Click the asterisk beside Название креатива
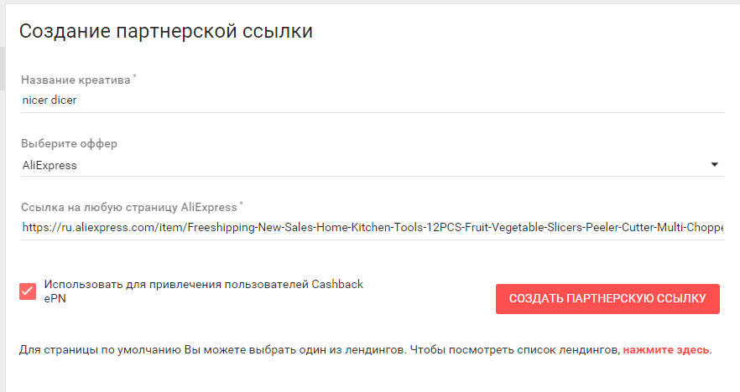This screenshot has width=740, height=392. coord(134,76)
